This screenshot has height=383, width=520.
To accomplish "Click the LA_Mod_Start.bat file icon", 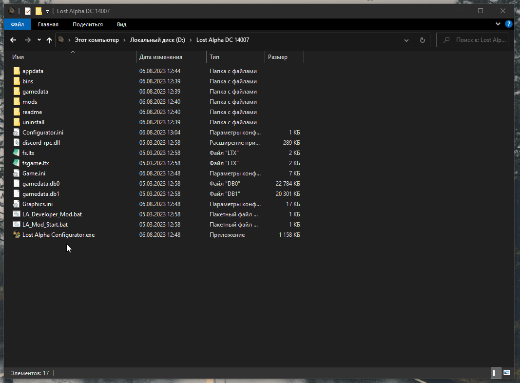I will click(x=16, y=225).
